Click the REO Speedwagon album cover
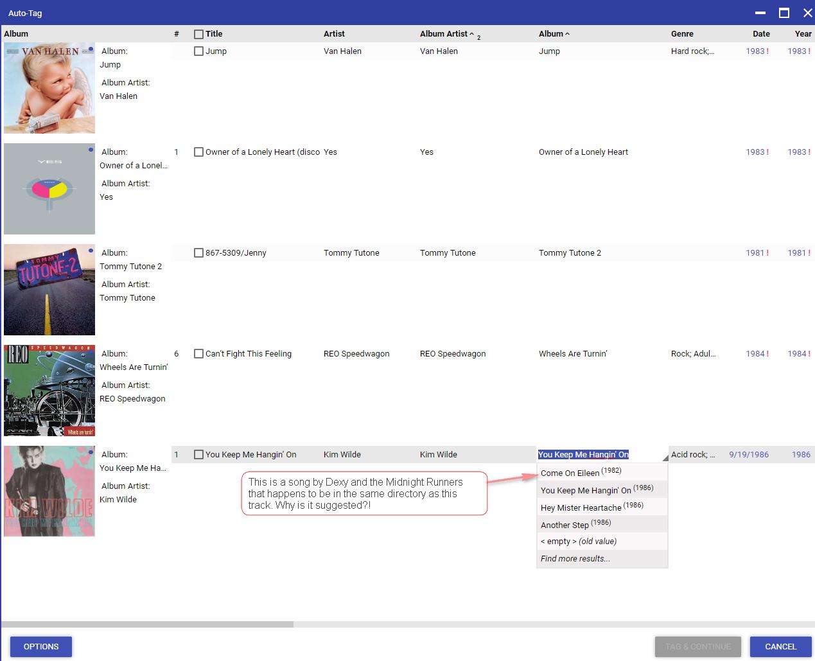This screenshot has height=661, width=815. click(49, 391)
